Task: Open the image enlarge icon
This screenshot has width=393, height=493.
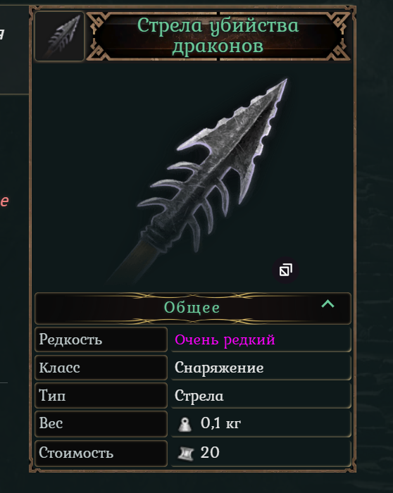Action: pos(285,270)
